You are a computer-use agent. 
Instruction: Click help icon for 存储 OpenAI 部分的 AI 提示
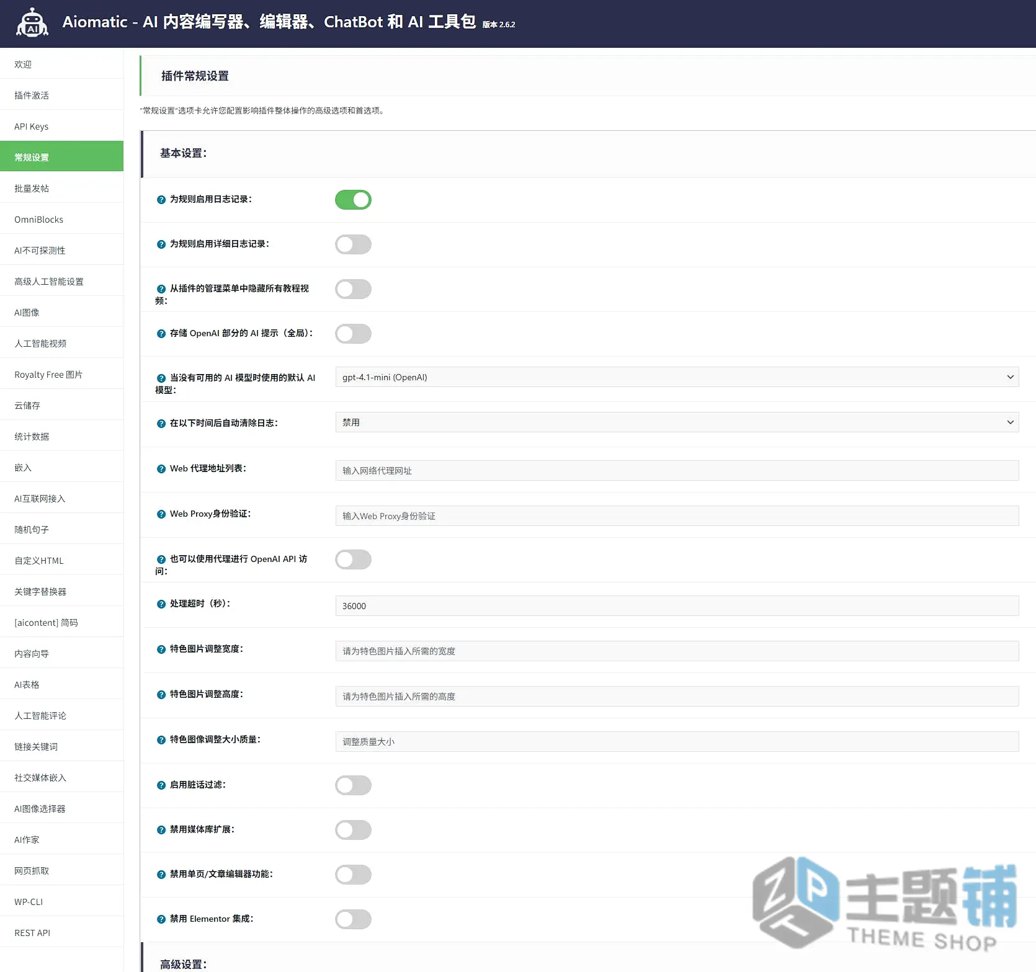coord(161,334)
